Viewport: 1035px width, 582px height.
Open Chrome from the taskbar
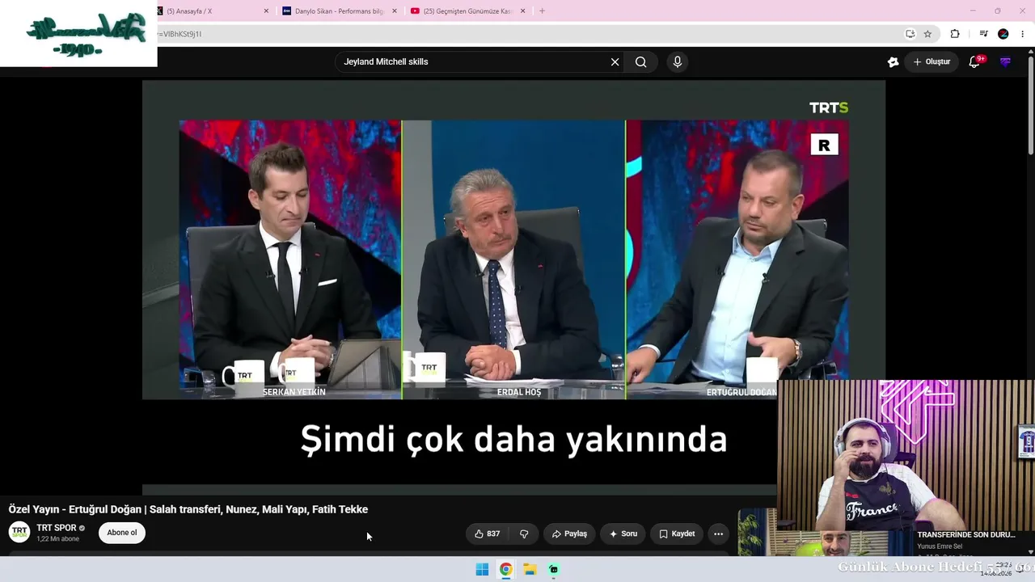pyautogui.click(x=505, y=569)
